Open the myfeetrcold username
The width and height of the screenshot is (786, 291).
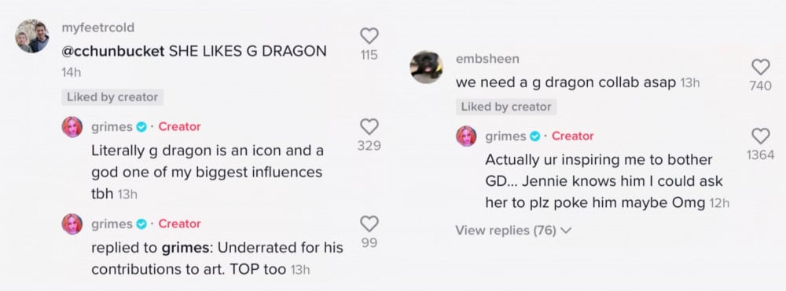tap(97, 27)
